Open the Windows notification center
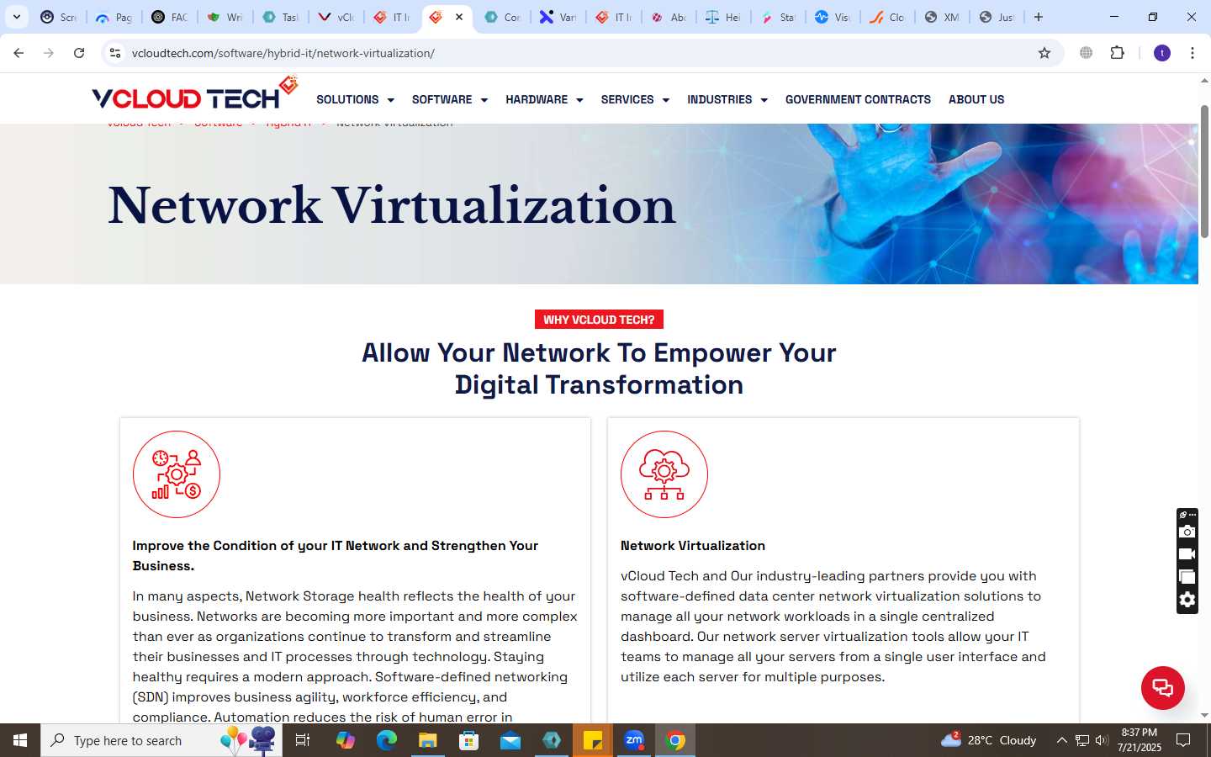 (1183, 740)
